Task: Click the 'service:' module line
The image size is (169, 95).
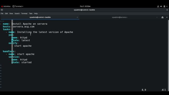Action: [x=14, y=57]
